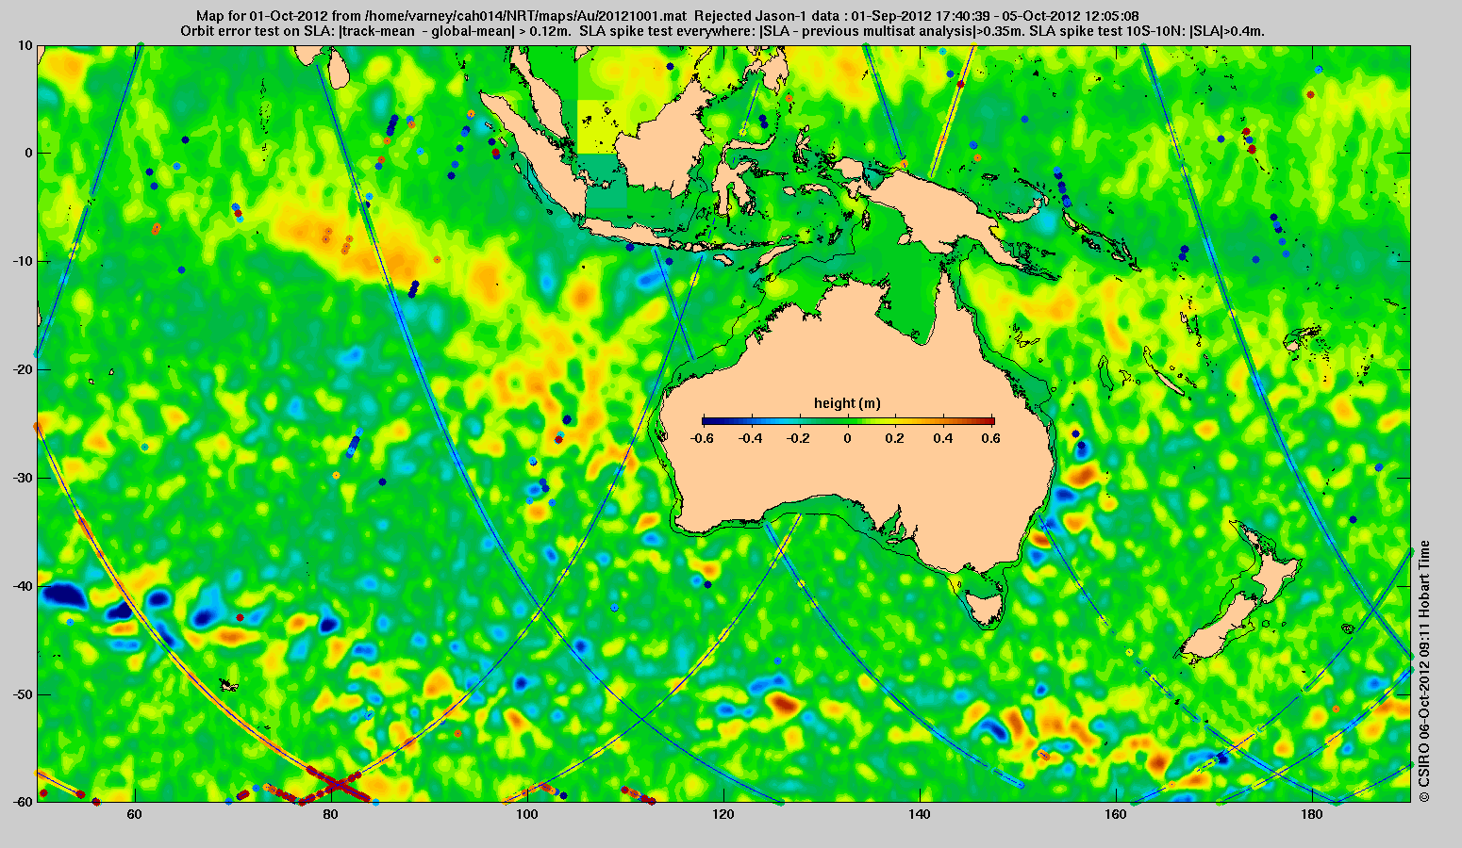The image size is (1462, 848).
Task: Click the '-60' latitude axis label
Action: (23, 802)
